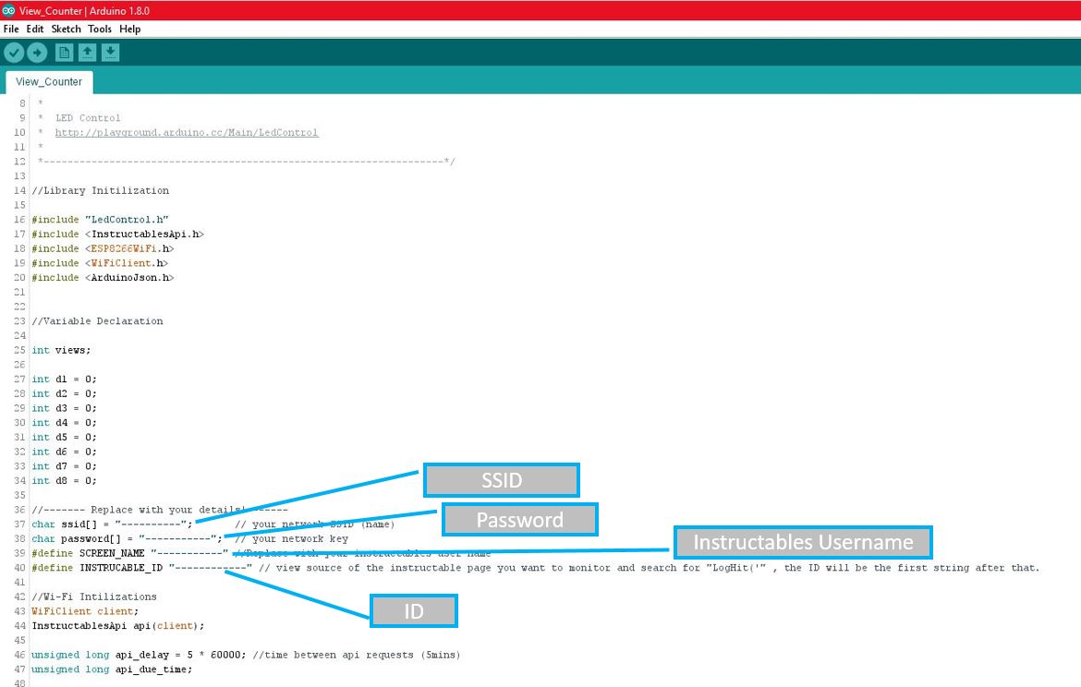Select the View_Counter sketch tab
This screenshot has width=1081, height=687.
[48, 81]
